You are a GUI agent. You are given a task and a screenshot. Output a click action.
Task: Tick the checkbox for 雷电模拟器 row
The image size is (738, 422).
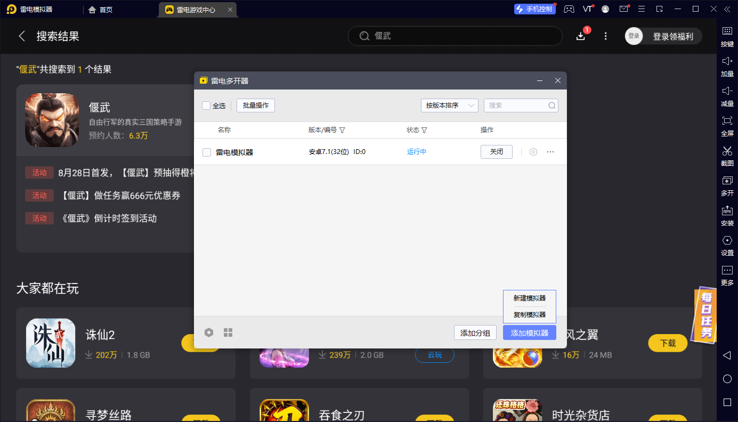click(207, 152)
